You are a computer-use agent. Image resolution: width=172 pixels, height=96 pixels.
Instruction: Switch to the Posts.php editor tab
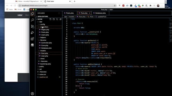pos(70,13)
